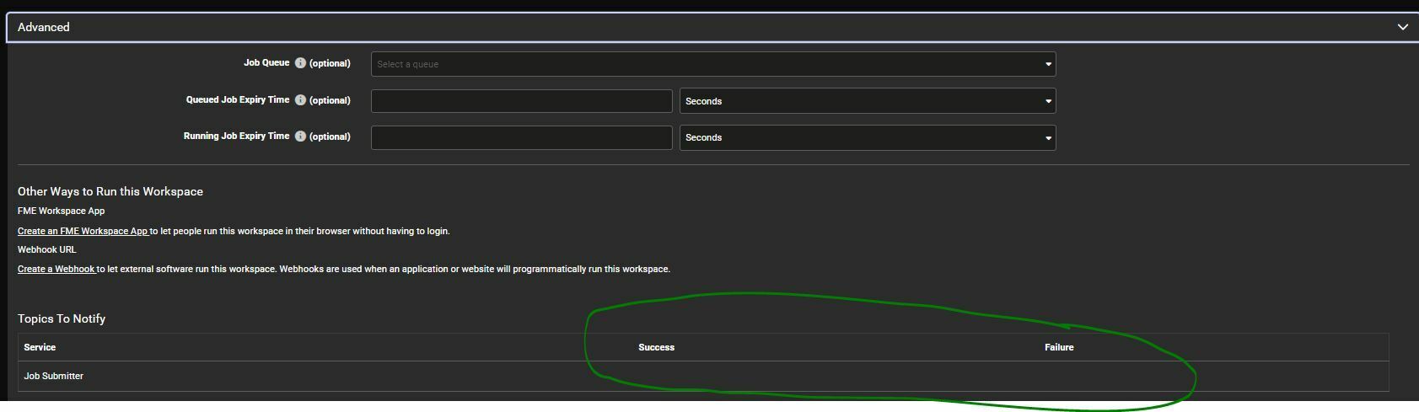Click the 'Other Ways to Run this Workspace' heading

point(110,192)
